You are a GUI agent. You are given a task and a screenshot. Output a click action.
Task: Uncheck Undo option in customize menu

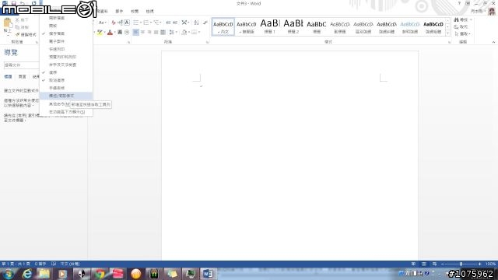pyautogui.click(x=66, y=72)
